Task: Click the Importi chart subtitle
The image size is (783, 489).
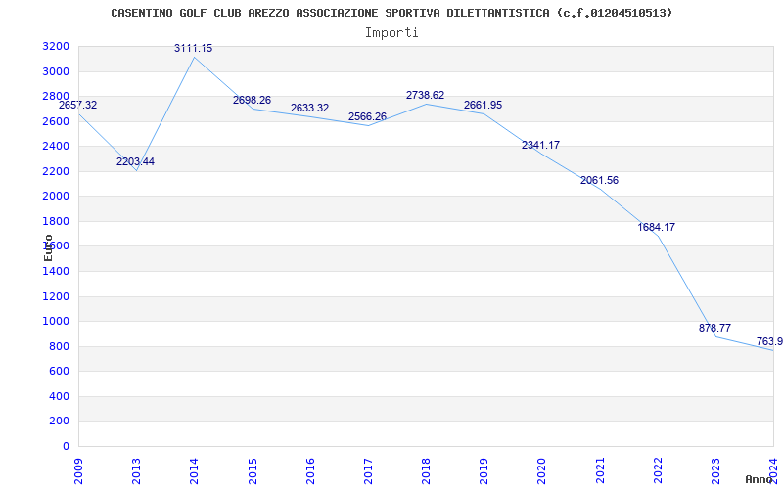Action: [x=391, y=33]
